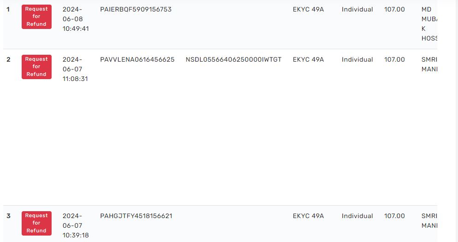This screenshot has width=458, height=242.
Task: Click the 107.00 amount in row 1
Action: tap(394, 9)
